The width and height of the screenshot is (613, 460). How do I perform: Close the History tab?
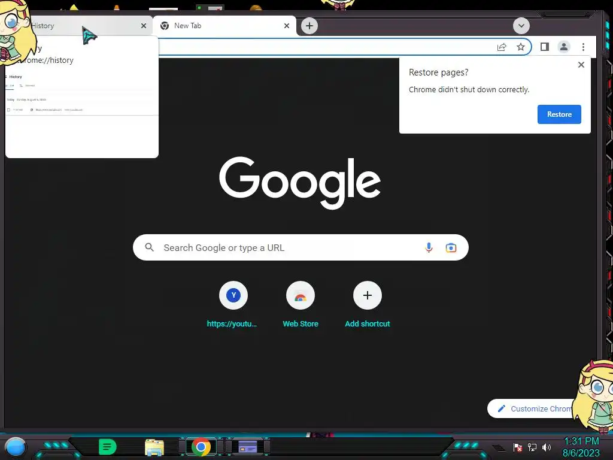144,26
